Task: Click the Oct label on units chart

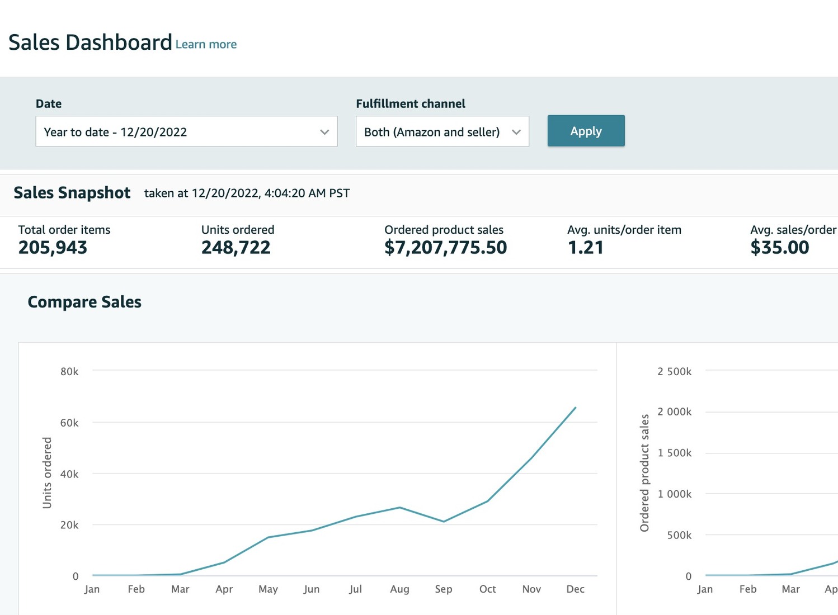Action: click(x=487, y=589)
